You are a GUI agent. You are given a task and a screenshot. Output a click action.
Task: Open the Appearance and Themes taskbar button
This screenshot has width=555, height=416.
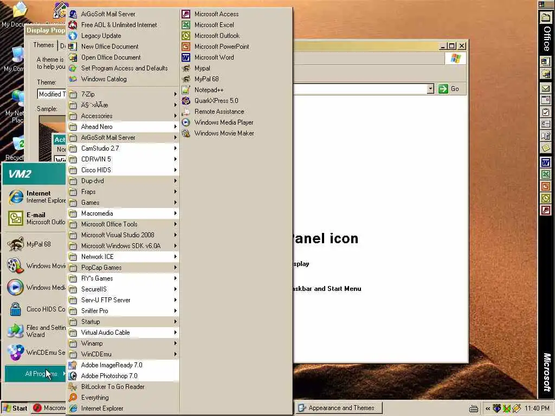tap(338, 408)
